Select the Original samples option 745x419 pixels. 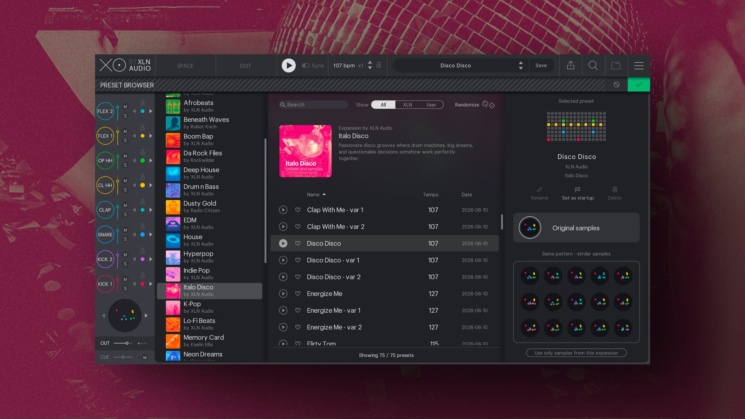point(576,228)
